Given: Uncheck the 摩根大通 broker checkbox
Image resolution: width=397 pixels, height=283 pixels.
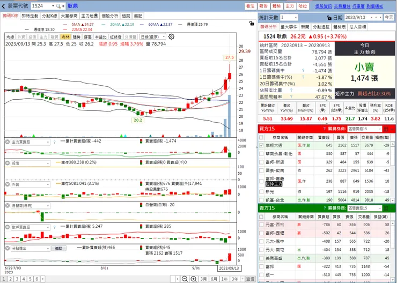Looking at the screenshot, I should coord(261,145).
